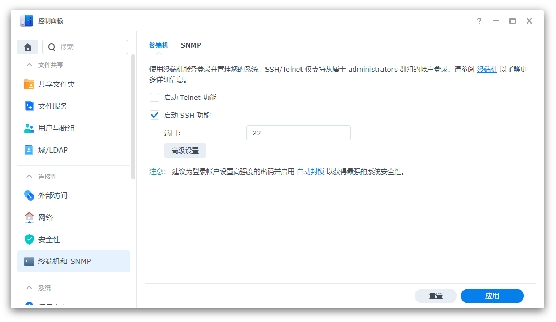556x322 pixels.
Task: Open the 安全性 shield icon
Action: coord(29,239)
